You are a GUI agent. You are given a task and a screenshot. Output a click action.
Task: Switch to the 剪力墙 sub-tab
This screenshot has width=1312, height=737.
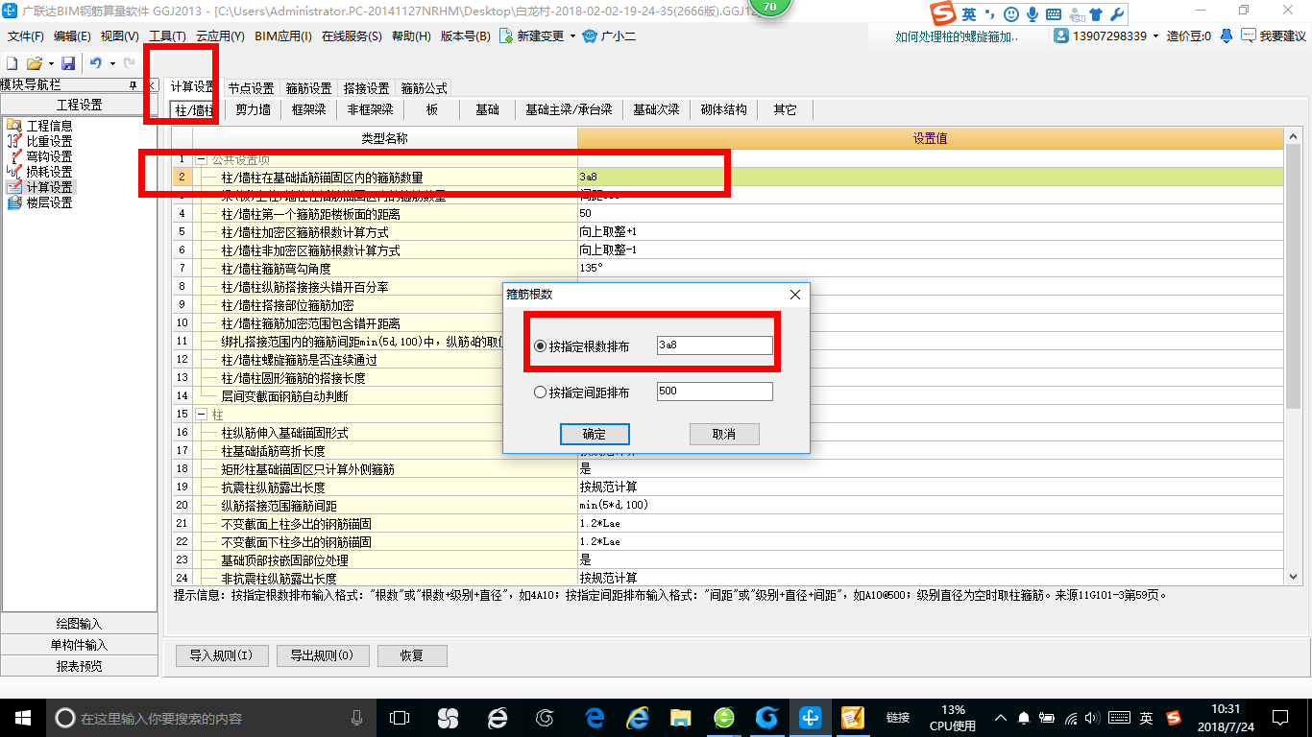[x=254, y=109]
